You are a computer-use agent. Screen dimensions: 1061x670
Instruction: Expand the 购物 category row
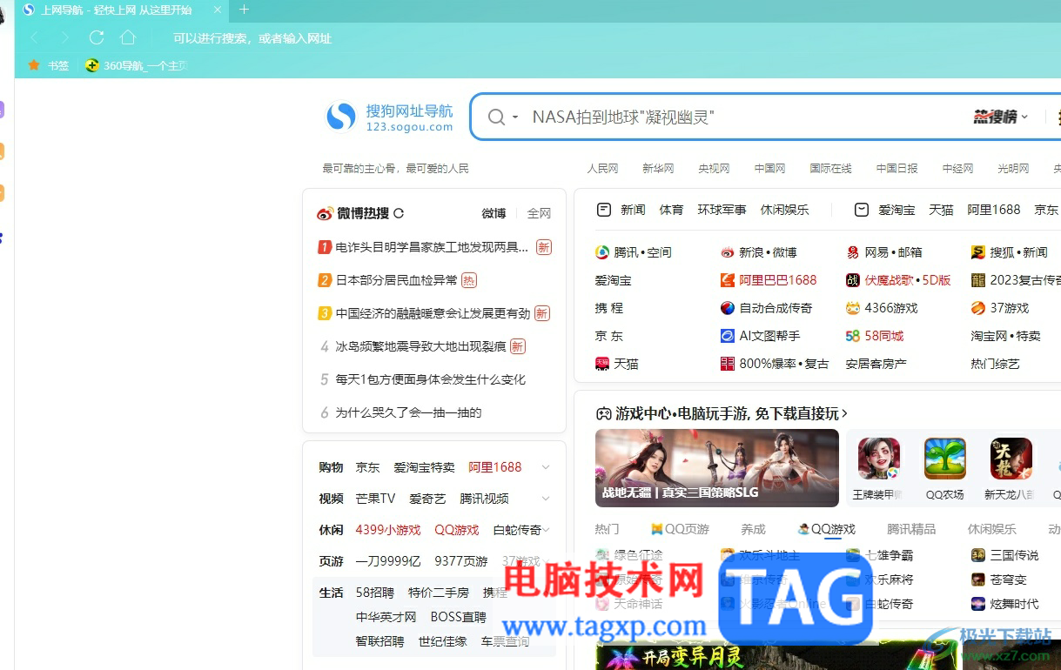(x=546, y=467)
